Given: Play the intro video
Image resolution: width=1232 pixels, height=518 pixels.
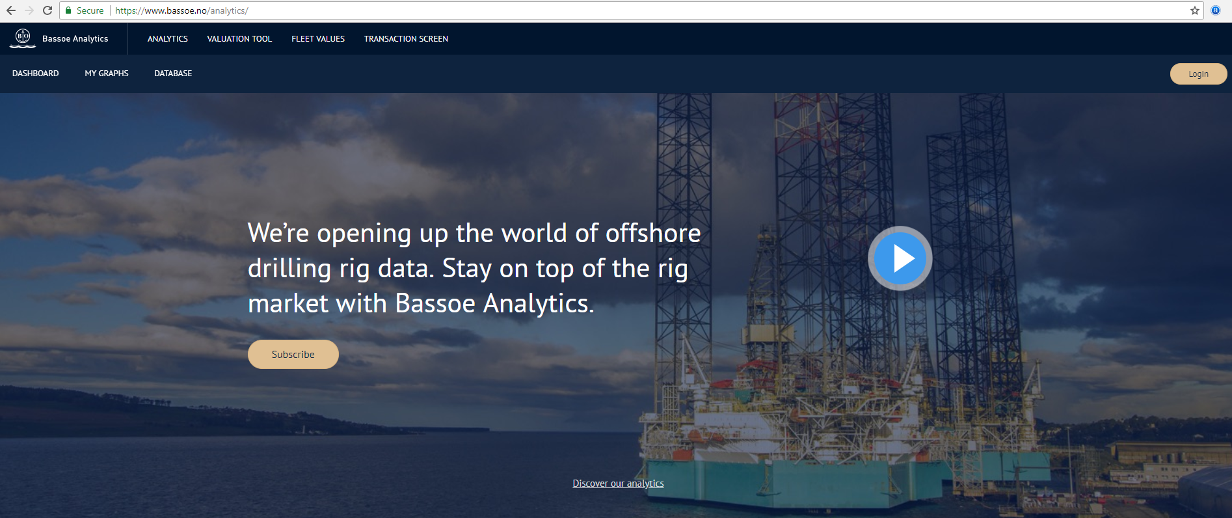Looking at the screenshot, I should [900, 258].
